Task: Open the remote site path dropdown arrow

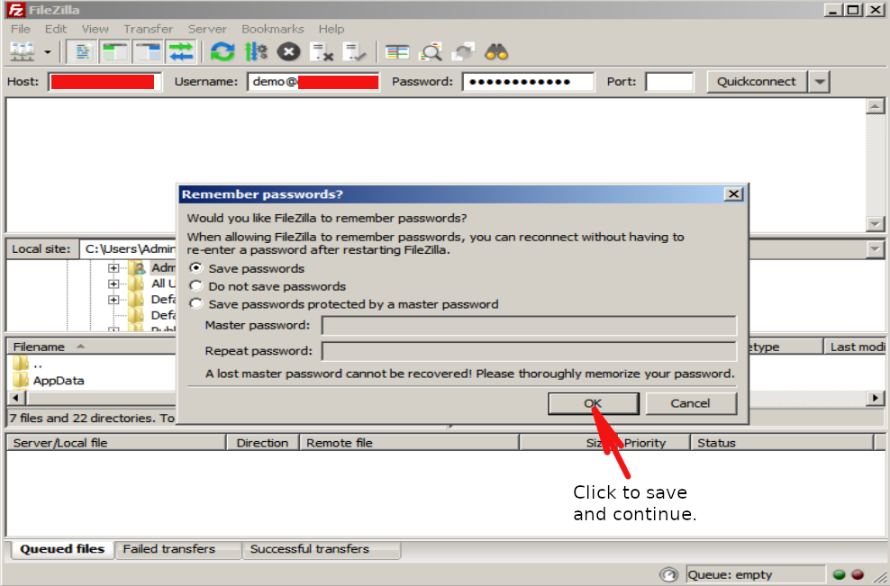Action: 875,249
